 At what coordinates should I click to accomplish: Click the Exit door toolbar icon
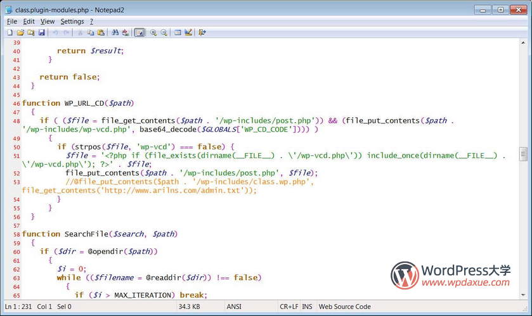202,32
